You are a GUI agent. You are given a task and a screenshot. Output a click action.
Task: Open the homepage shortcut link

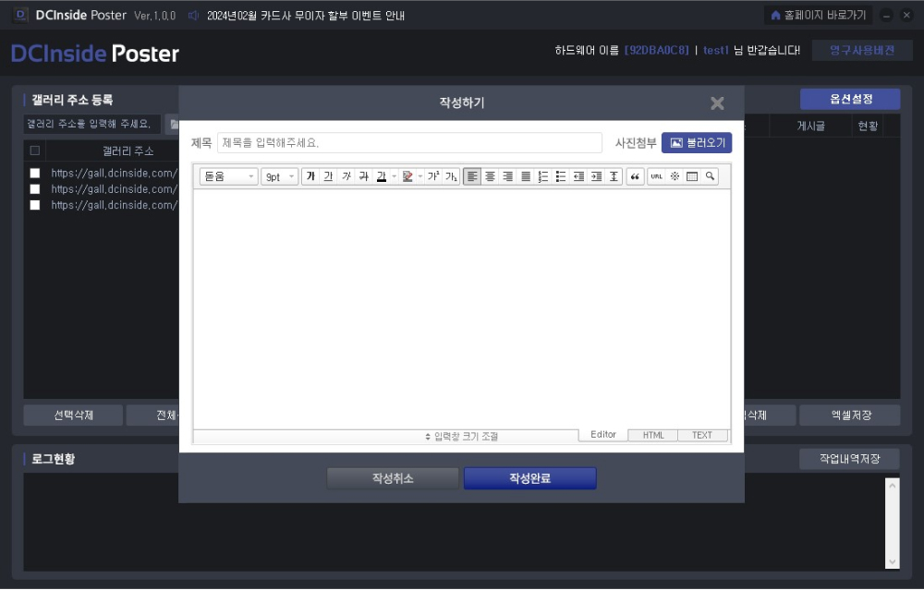coord(819,16)
